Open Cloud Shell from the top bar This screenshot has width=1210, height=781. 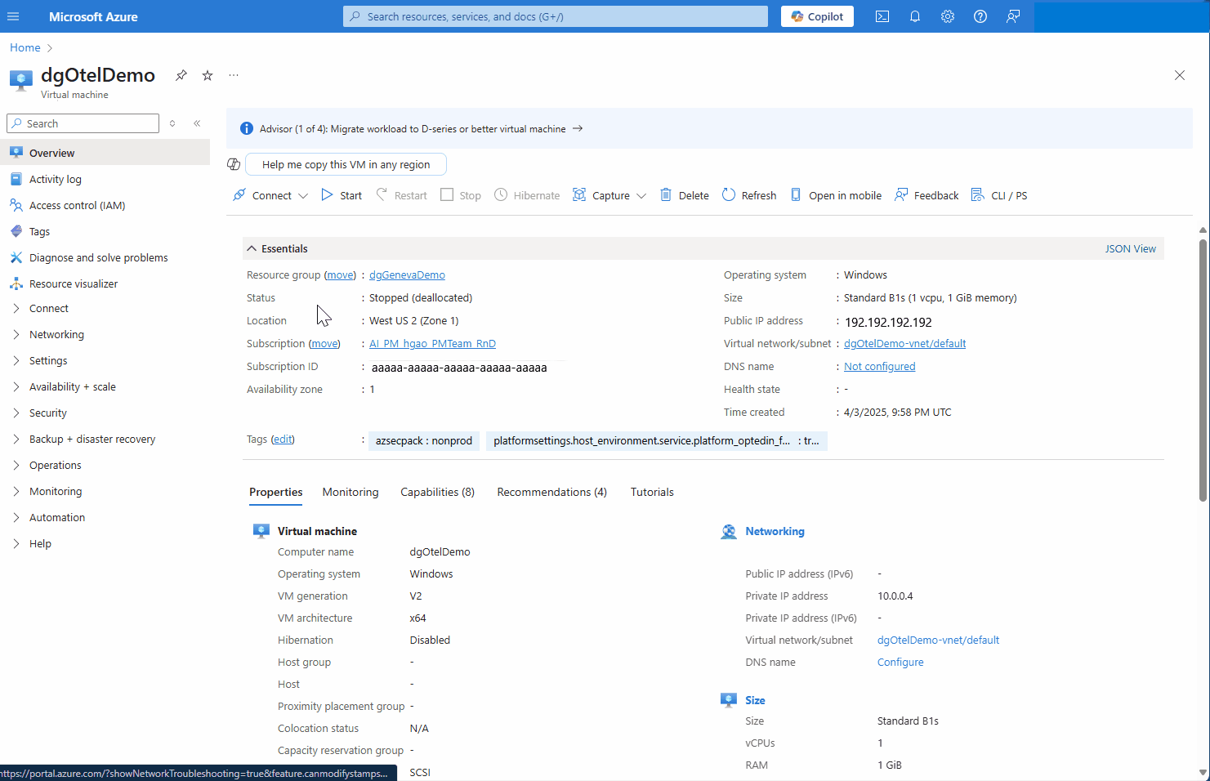tap(882, 16)
